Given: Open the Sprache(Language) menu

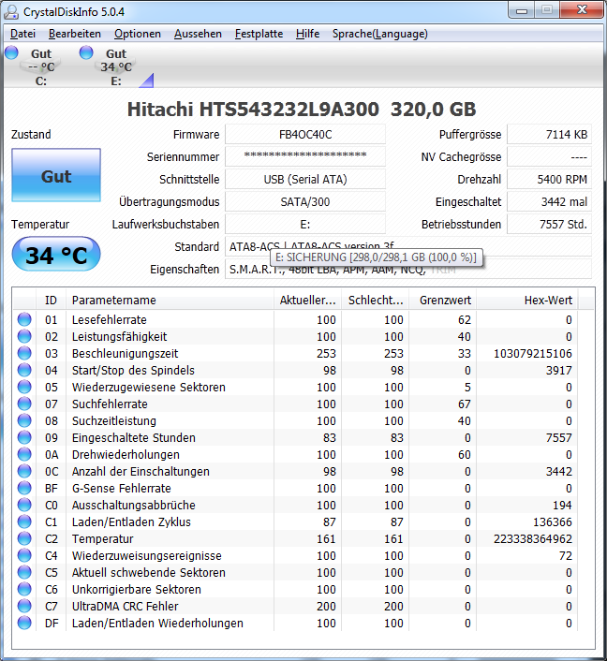Looking at the screenshot, I should point(380,34).
